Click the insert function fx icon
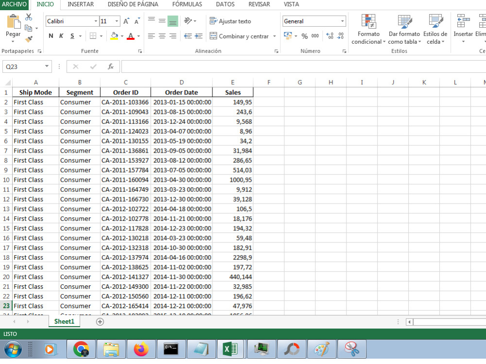Viewport: 486px width, 364px height. [x=111, y=67]
